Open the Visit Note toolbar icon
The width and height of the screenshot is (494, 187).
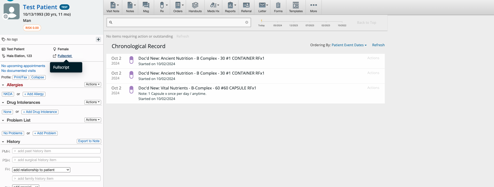point(113,7)
